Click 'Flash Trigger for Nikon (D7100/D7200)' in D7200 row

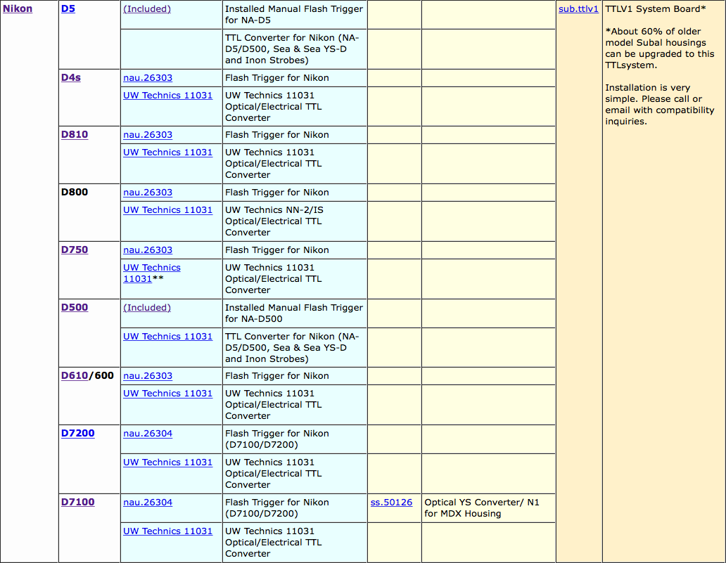point(277,439)
